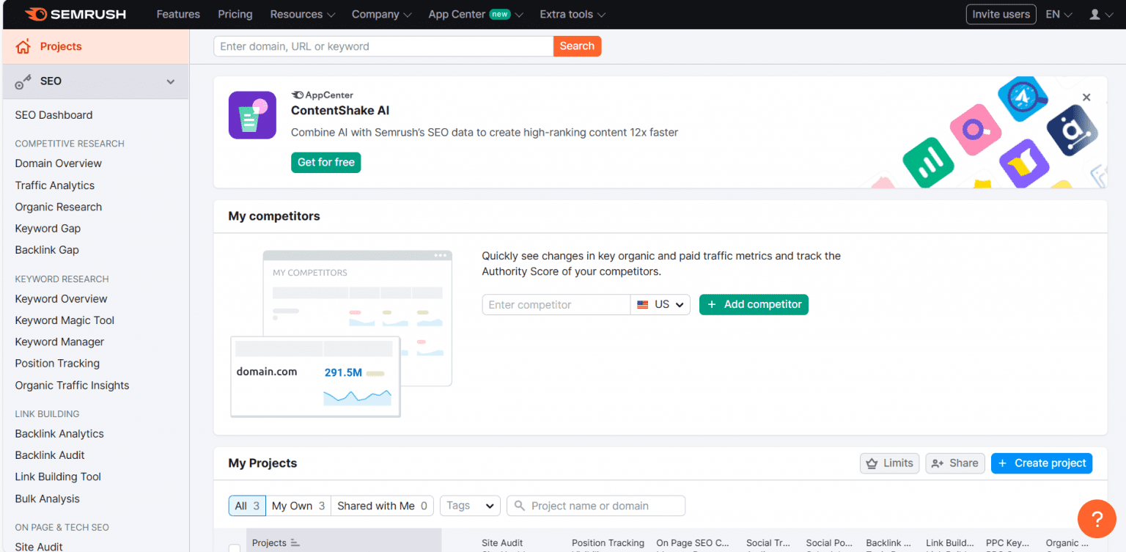Open the Pricing menu item
Image resolution: width=1126 pixels, height=552 pixels.
tap(235, 14)
